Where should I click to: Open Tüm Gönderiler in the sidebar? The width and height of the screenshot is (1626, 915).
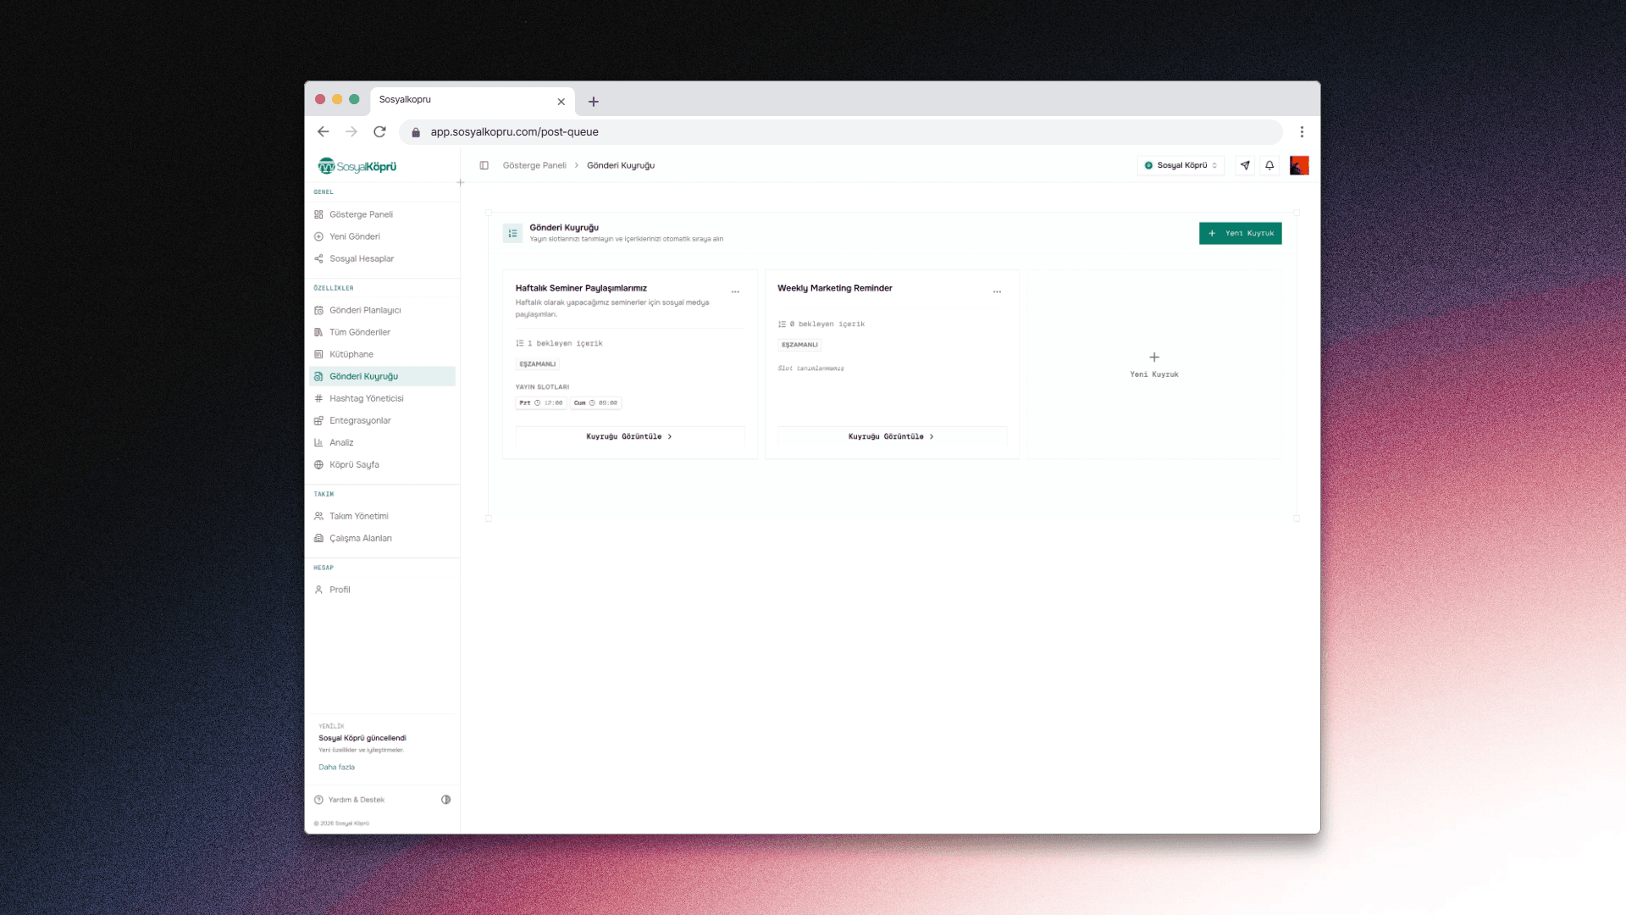[382, 333]
